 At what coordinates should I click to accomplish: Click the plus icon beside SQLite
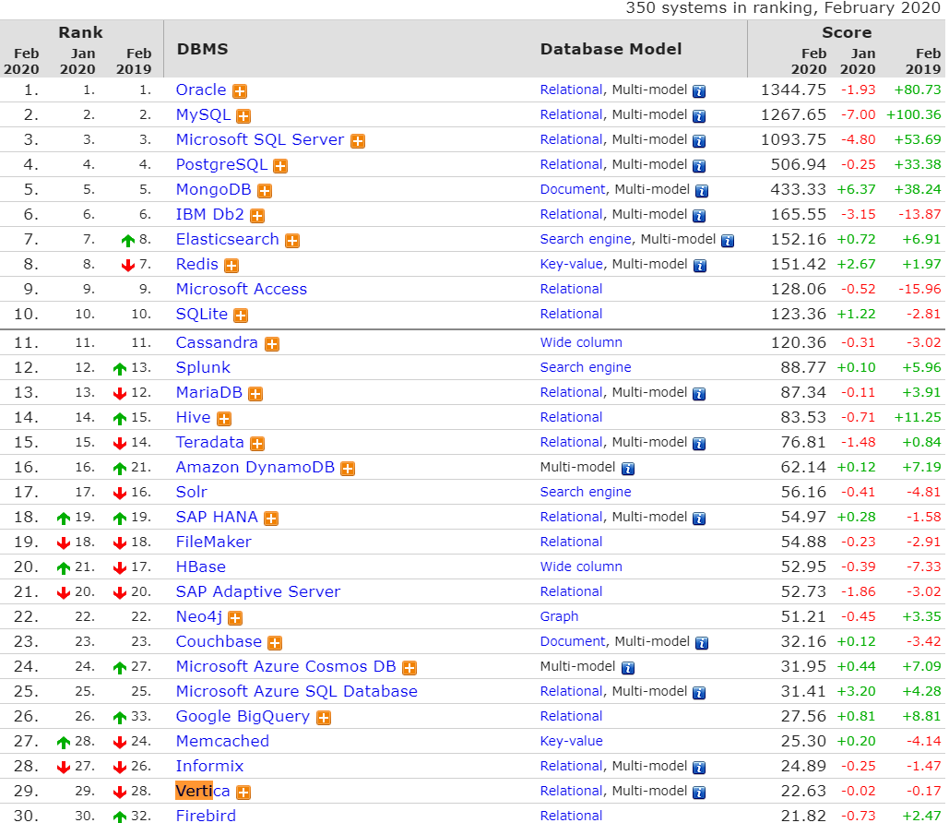[x=241, y=315]
